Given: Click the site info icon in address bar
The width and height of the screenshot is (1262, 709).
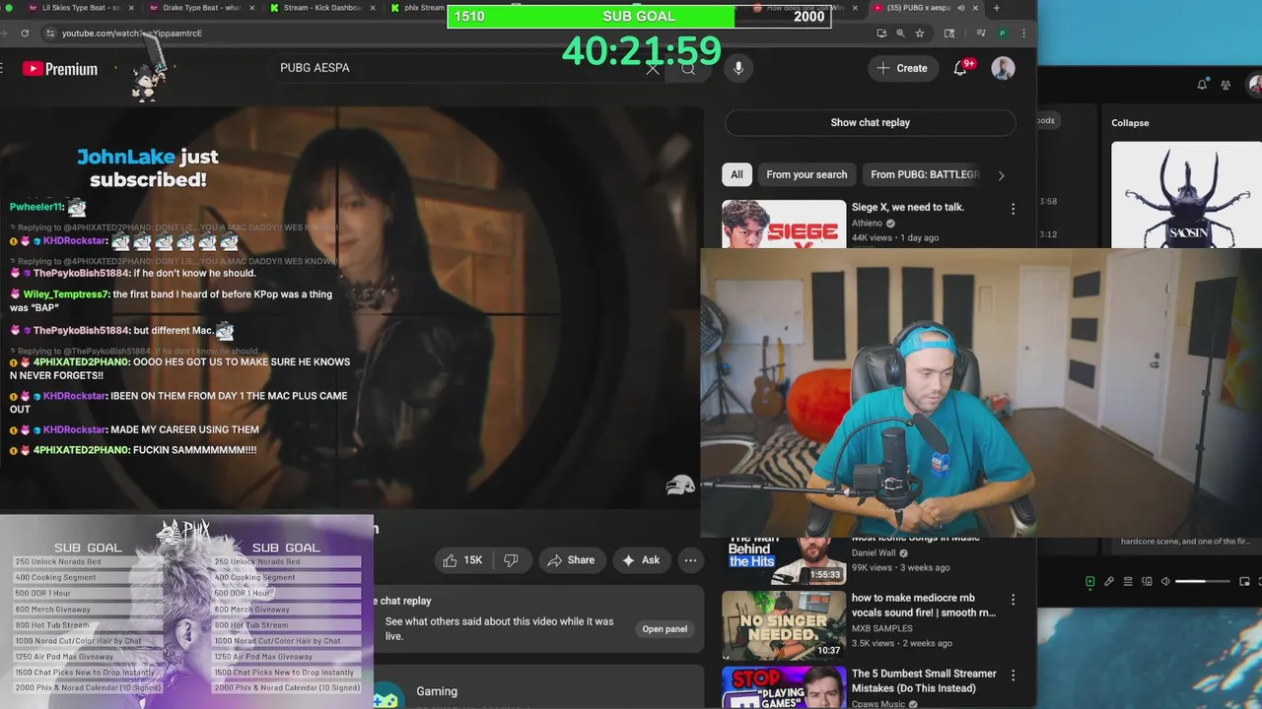Looking at the screenshot, I should coord(49,32).
